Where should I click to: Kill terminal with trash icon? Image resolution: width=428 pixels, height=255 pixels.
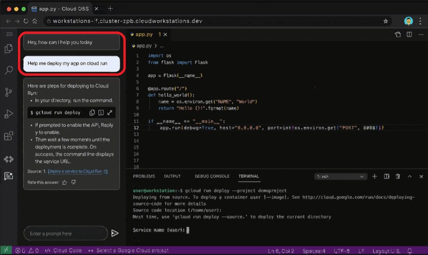tap(398, 176)
